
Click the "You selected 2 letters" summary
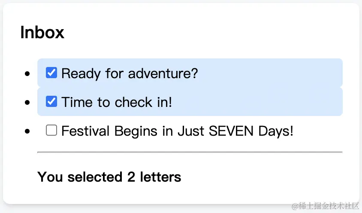[109, 176]
